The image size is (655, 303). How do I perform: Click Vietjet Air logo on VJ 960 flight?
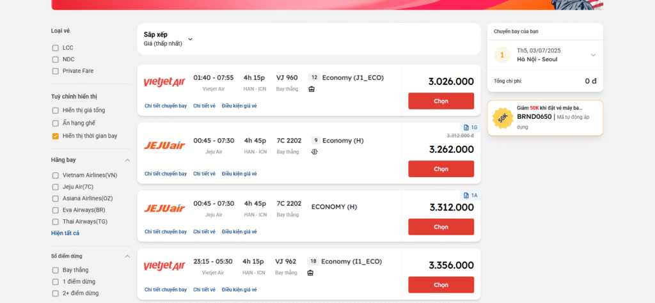[x=164, y=82]
